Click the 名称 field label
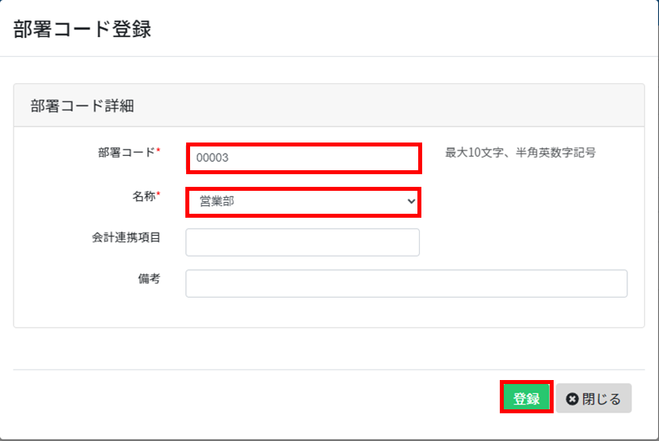 pyautogui.click(x=144, y=196)
